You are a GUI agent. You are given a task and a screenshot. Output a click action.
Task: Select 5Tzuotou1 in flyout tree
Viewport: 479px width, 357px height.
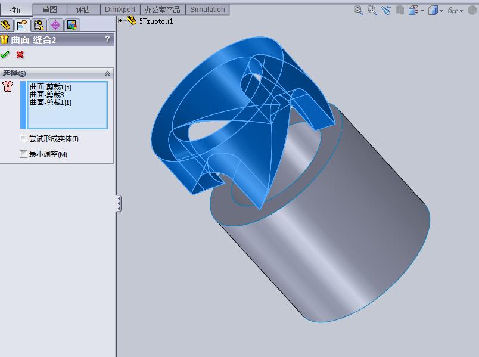pos(156,21)
